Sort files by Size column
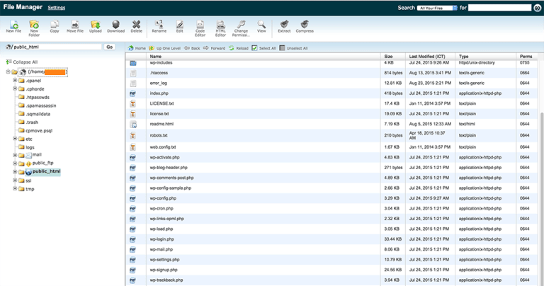 pos(388,56)
